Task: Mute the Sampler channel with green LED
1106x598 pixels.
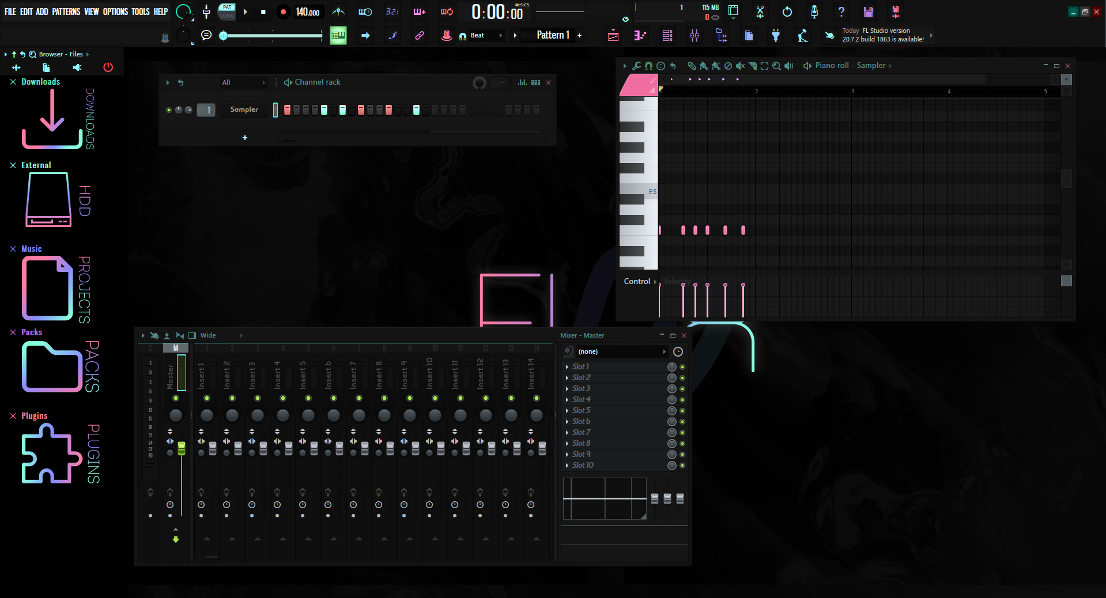Action: pyautogui.click(x=169, y=110)
